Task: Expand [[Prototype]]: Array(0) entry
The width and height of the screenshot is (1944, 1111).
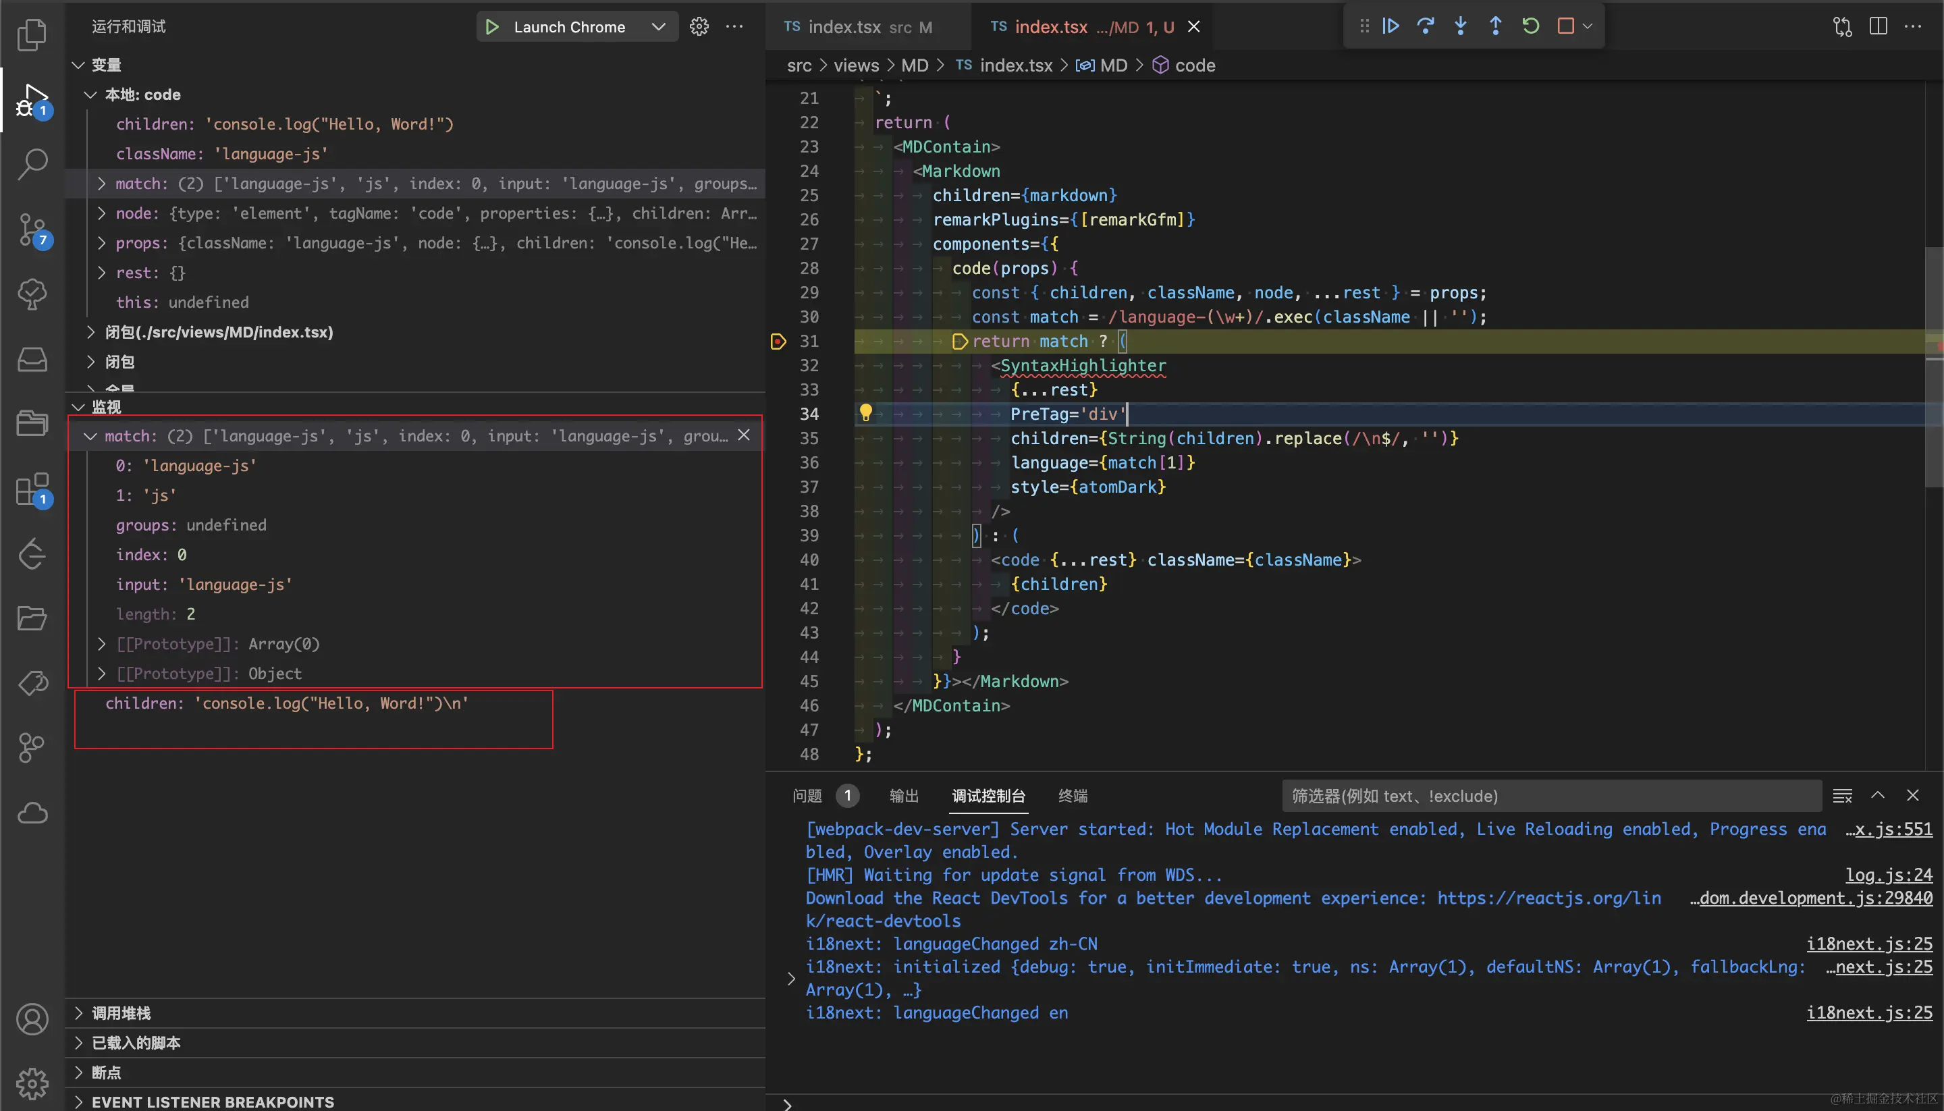Action: coord(101,644)
